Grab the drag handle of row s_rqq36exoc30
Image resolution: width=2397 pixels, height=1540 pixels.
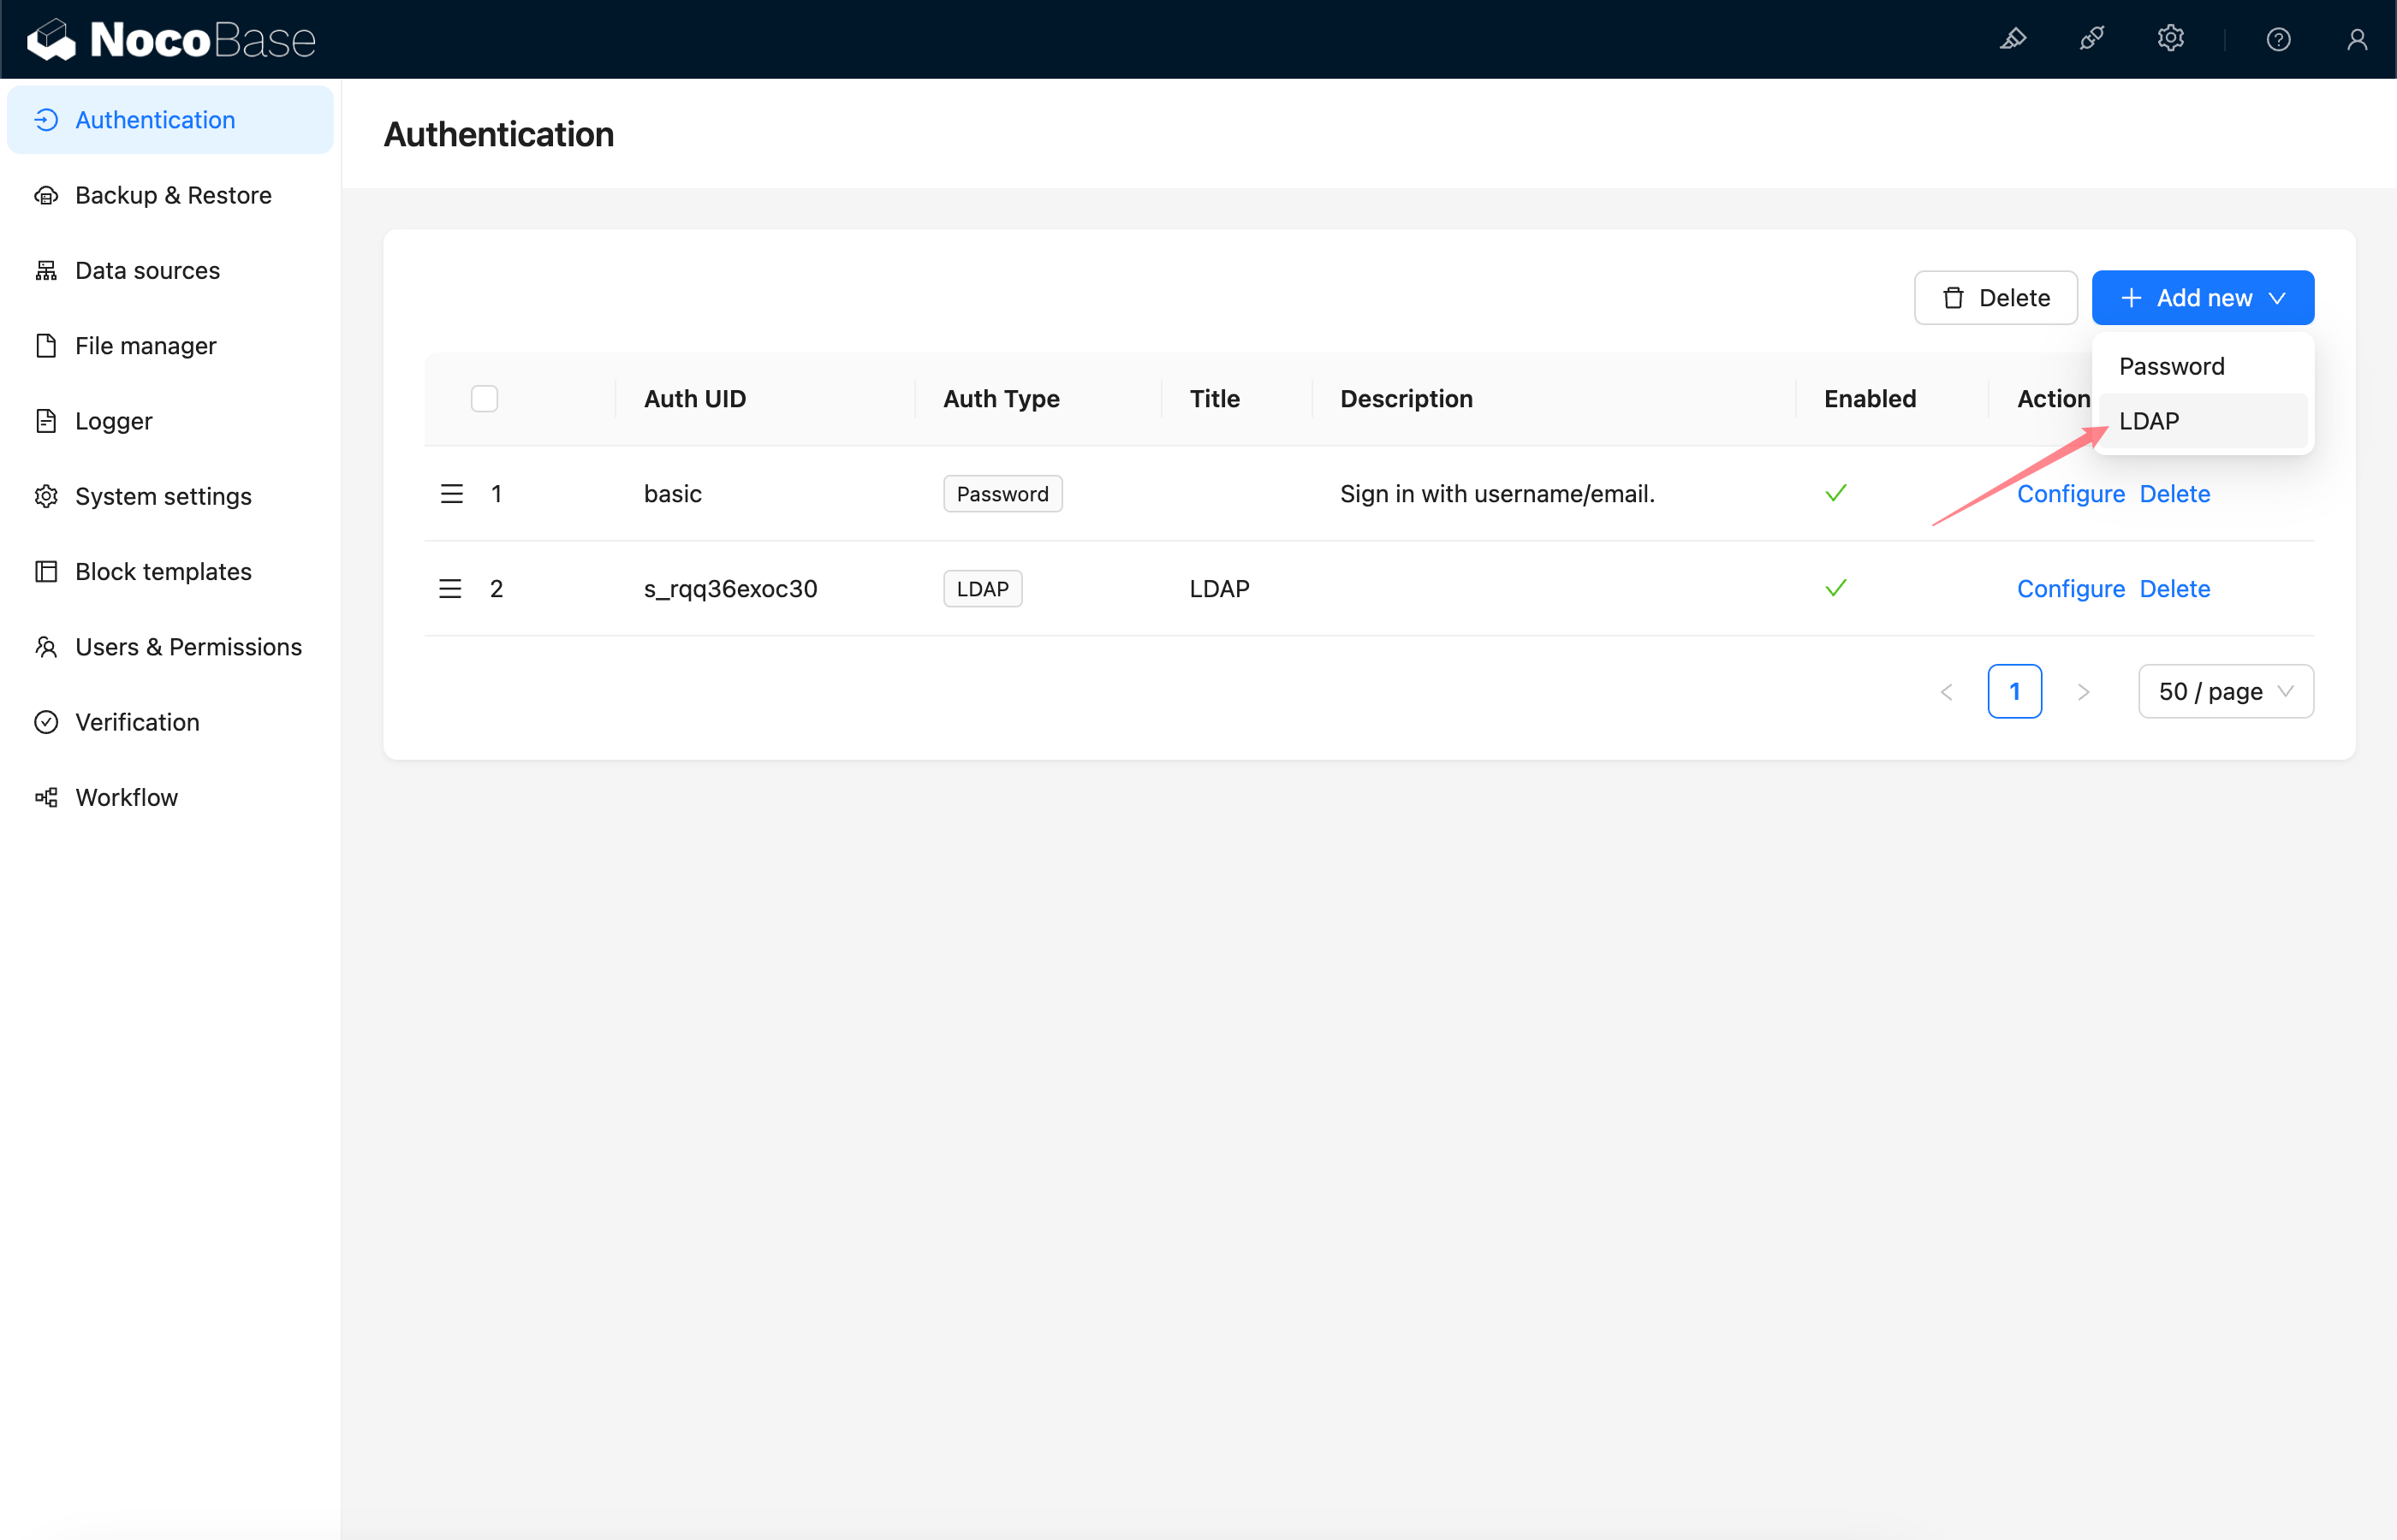click(x=450, y=589)
